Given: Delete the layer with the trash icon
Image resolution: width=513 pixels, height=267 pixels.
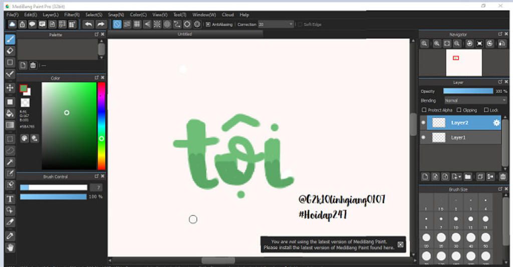Looking at the screenshot, I should pos(503,177).
